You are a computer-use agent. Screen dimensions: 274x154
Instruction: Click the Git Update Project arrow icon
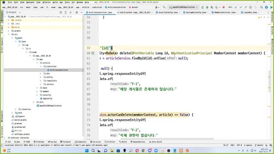click(x=236, y=7)
